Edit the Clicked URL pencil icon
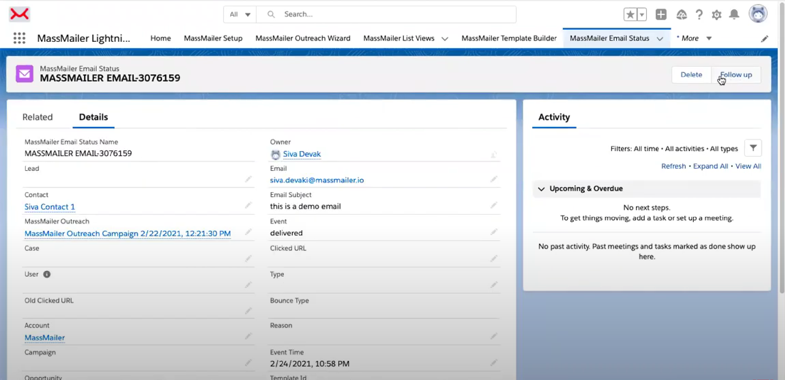This screenshot has width=785, height=380. point(494,258)
